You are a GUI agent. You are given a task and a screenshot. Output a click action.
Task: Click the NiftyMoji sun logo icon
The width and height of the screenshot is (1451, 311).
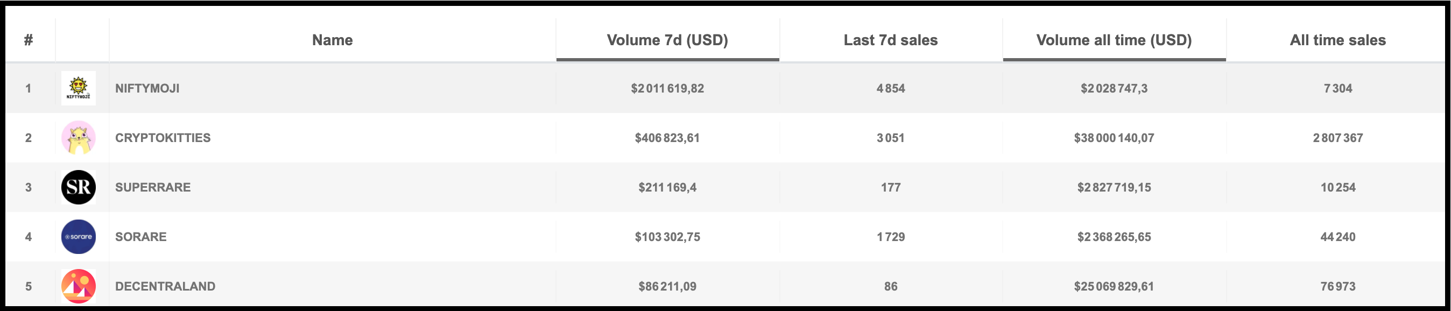click(x=78, y=88)
